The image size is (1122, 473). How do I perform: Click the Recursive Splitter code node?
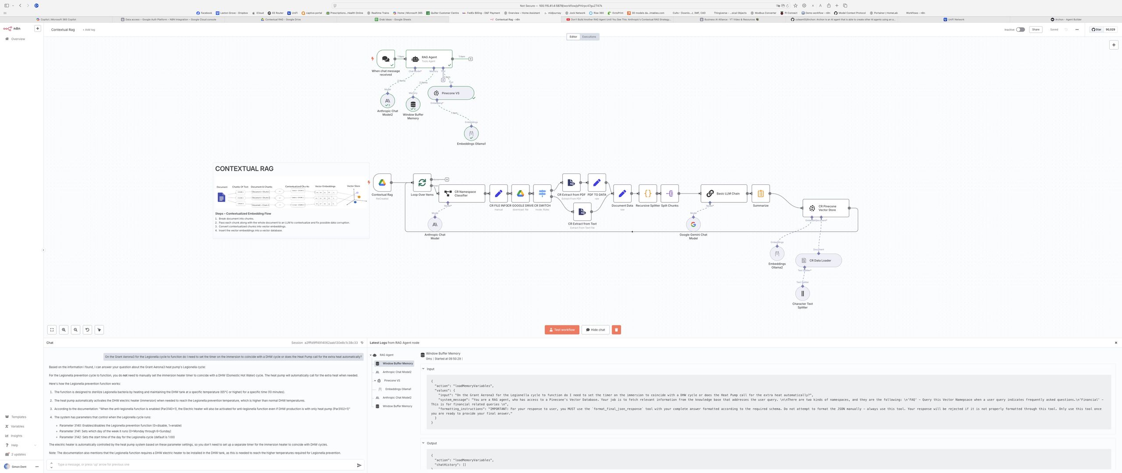(648, 194)
